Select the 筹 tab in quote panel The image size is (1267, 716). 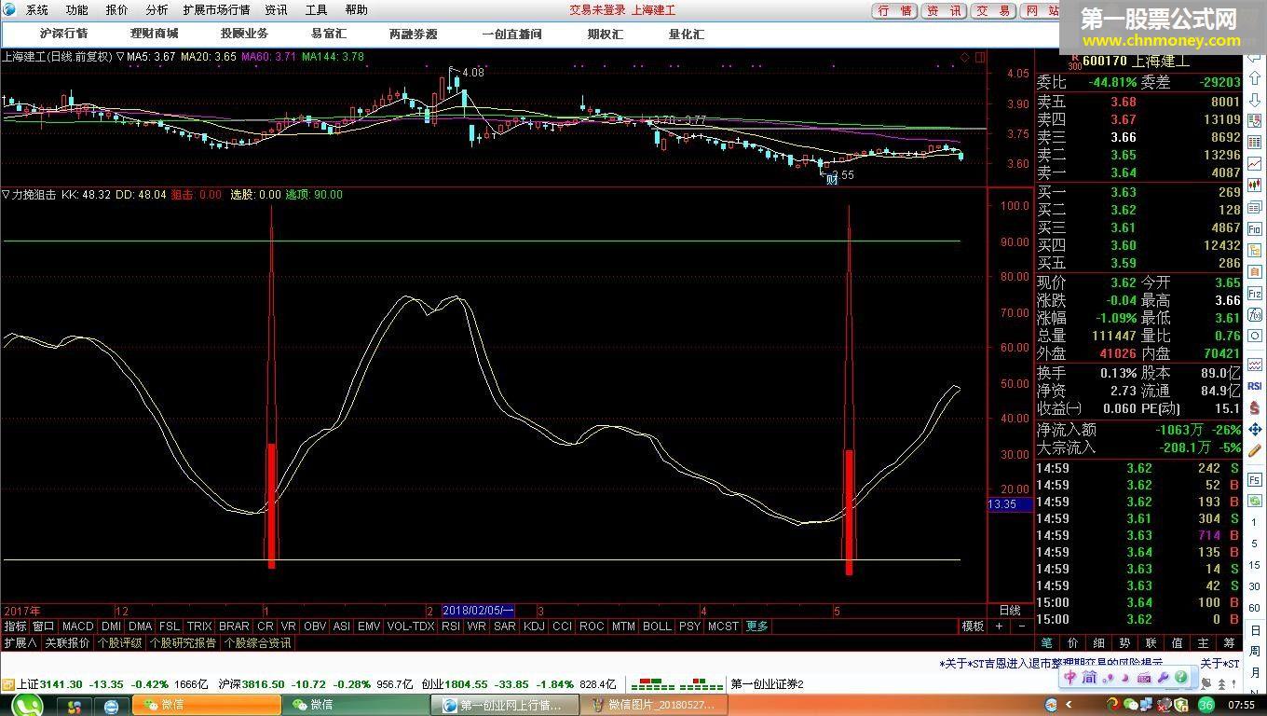(1229, 643)
